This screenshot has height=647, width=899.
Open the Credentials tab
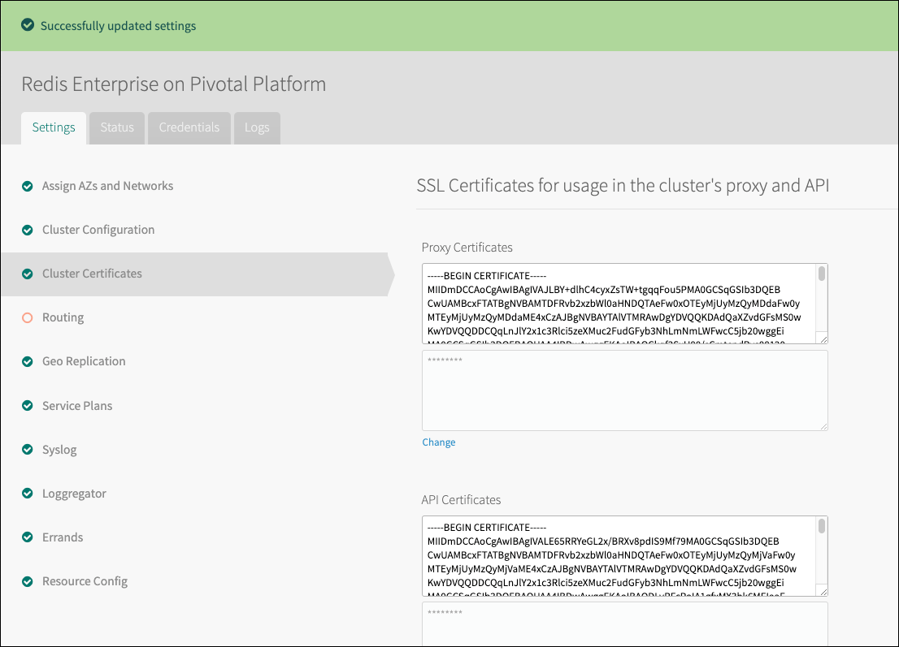[x=189, y=127]
